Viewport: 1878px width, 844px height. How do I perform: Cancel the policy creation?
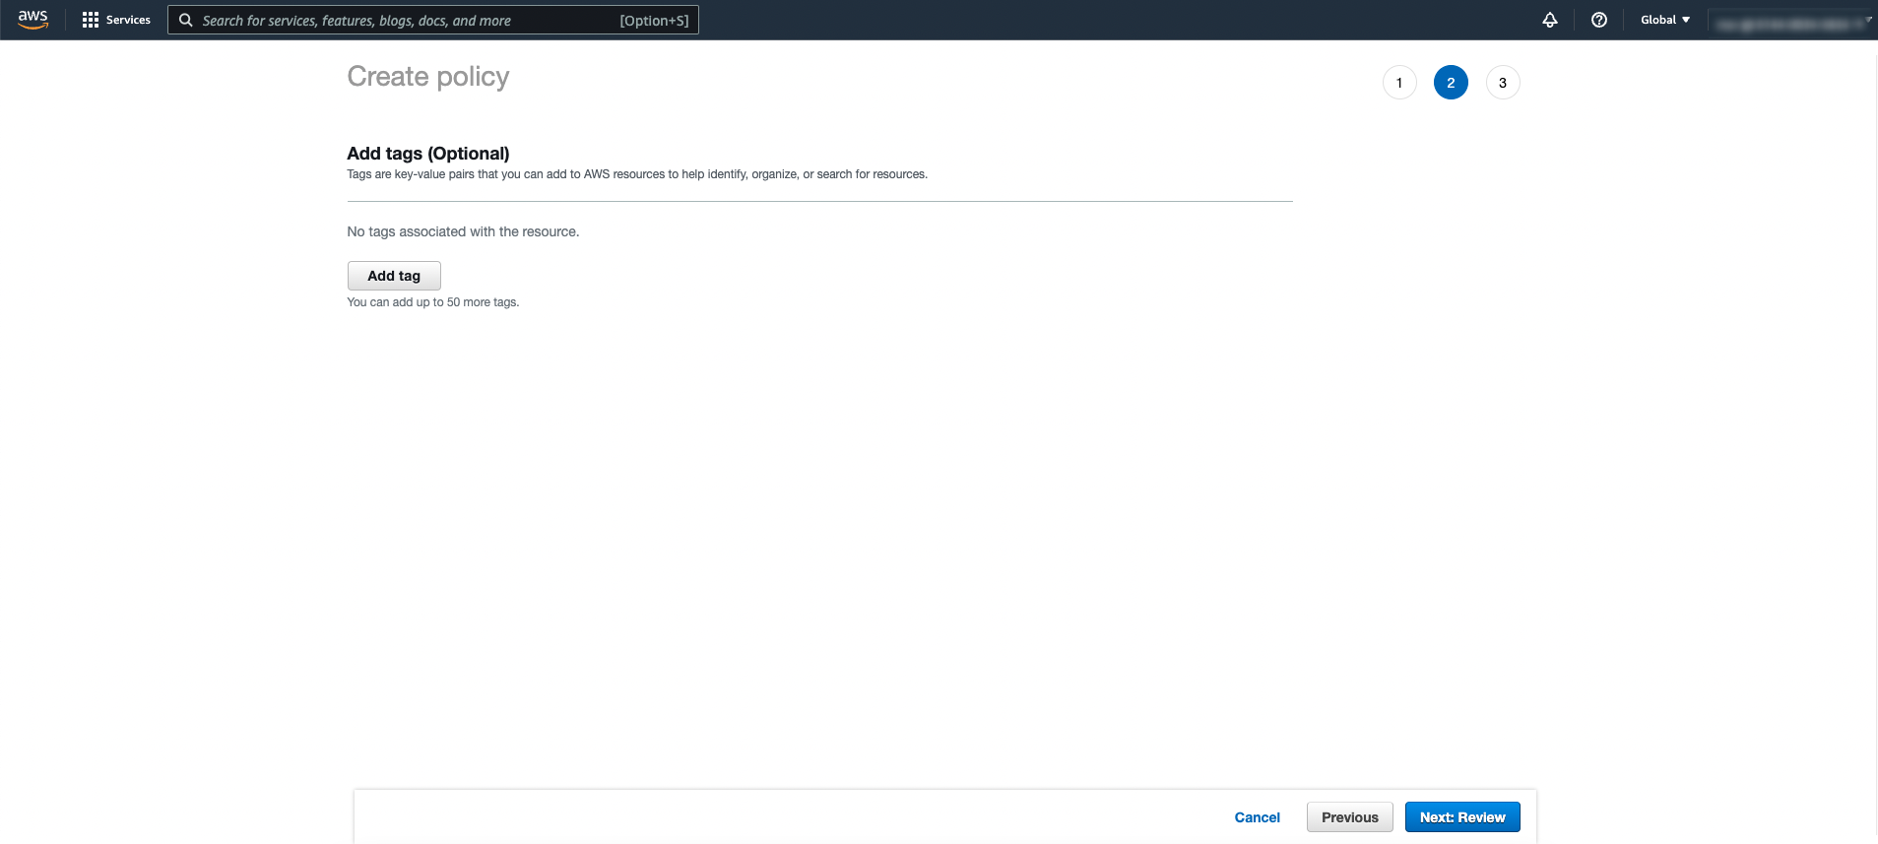(x=1258, y=817)
